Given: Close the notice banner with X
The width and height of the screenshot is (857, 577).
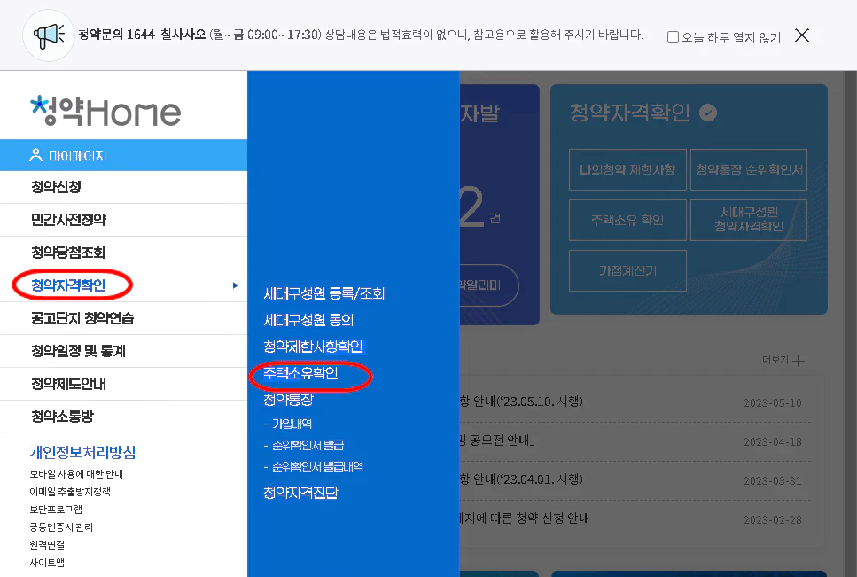Looking at the screenshot, I should click(x=802, y=35).
